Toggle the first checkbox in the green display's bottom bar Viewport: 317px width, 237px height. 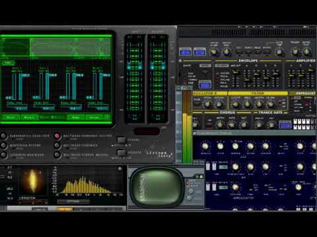[x=42, y=118]
